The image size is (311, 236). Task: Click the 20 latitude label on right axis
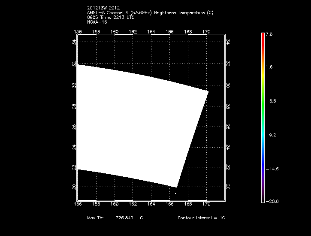(228, 187)
